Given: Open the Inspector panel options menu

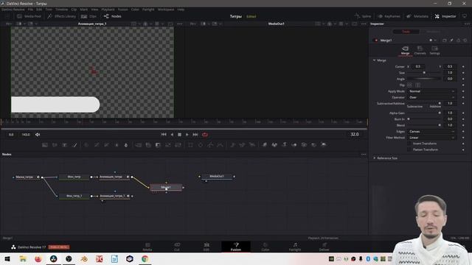Looking at the screenshot, I should click(x=467, y=24).
